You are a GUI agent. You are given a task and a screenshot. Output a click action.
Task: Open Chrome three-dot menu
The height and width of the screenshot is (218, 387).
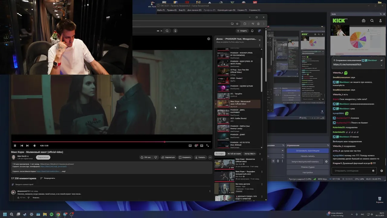[x=264, y=24]
